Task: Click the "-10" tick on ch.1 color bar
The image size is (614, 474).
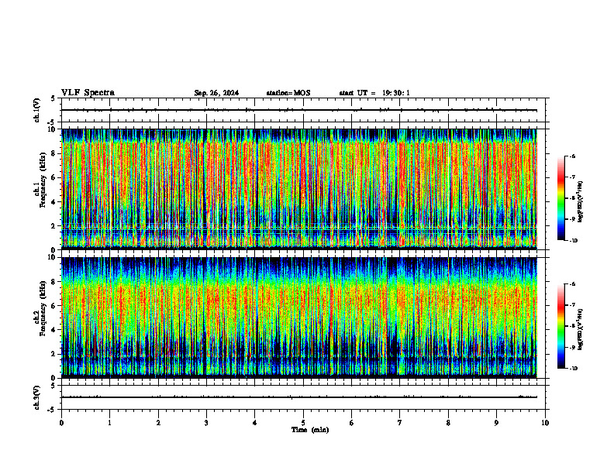Action: click(x=573, y=241)
